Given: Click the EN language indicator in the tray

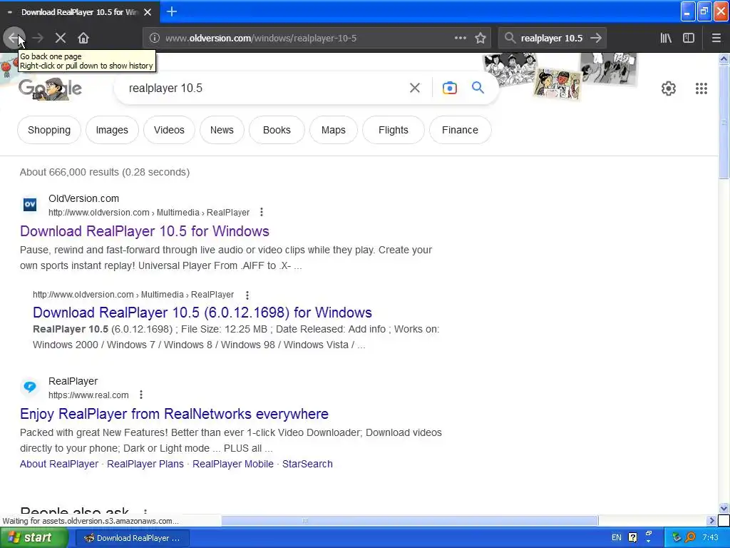Looking at the screenshot, I should [617, 538].
